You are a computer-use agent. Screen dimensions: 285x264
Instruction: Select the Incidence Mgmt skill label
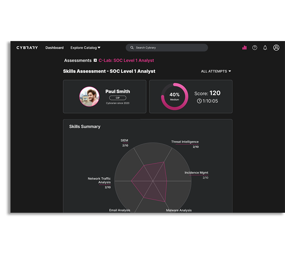(196, 173)
